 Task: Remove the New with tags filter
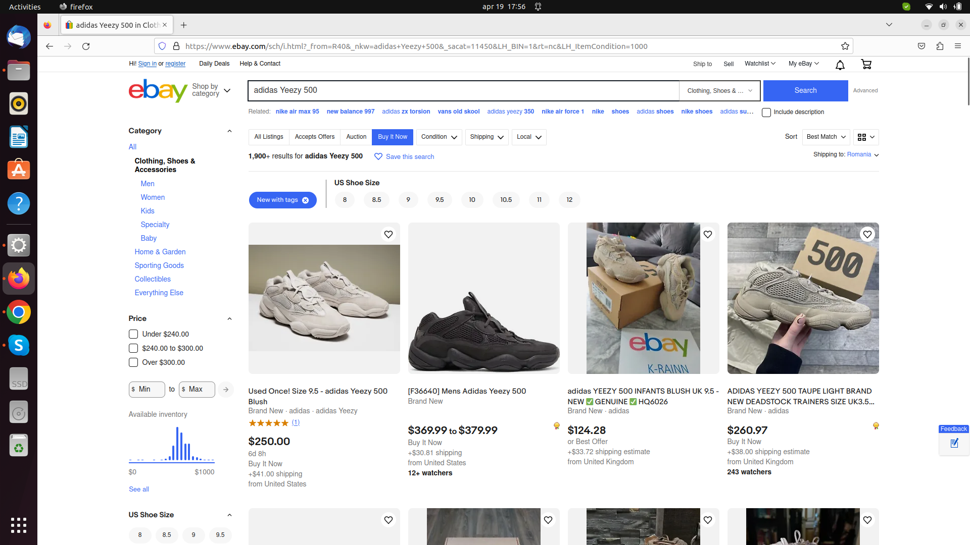tap(305, 200)
